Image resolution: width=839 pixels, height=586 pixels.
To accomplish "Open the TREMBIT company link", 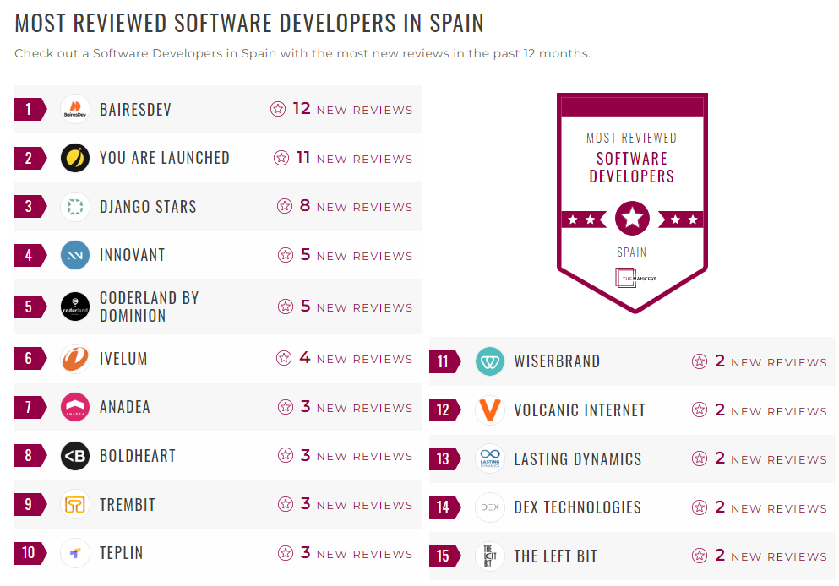I will tap(128, 505).
